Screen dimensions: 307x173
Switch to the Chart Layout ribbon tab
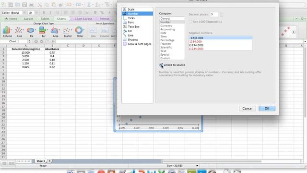[83, 19]
